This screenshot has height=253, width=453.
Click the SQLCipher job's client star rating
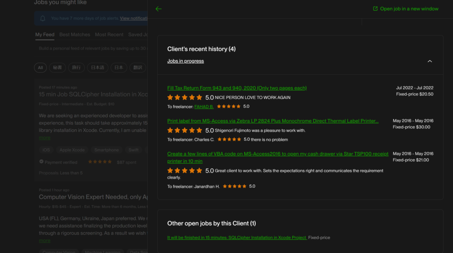pos(100,162)
